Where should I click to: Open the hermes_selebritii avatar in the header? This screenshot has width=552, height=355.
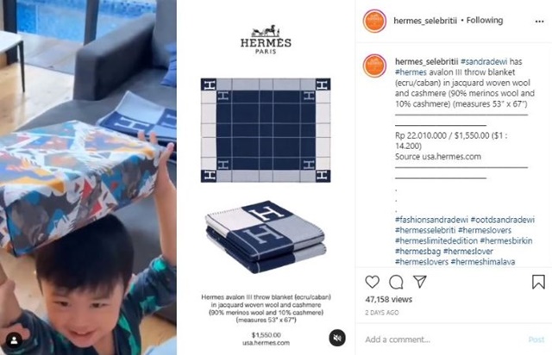(x=374, y=21)
